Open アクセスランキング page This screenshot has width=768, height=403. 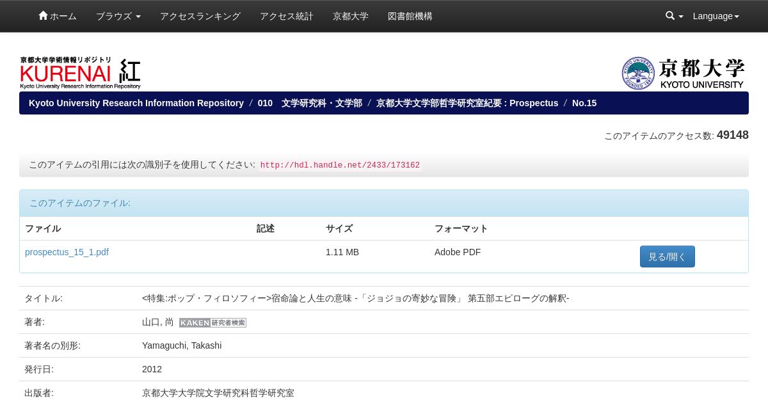click(200, 16)
